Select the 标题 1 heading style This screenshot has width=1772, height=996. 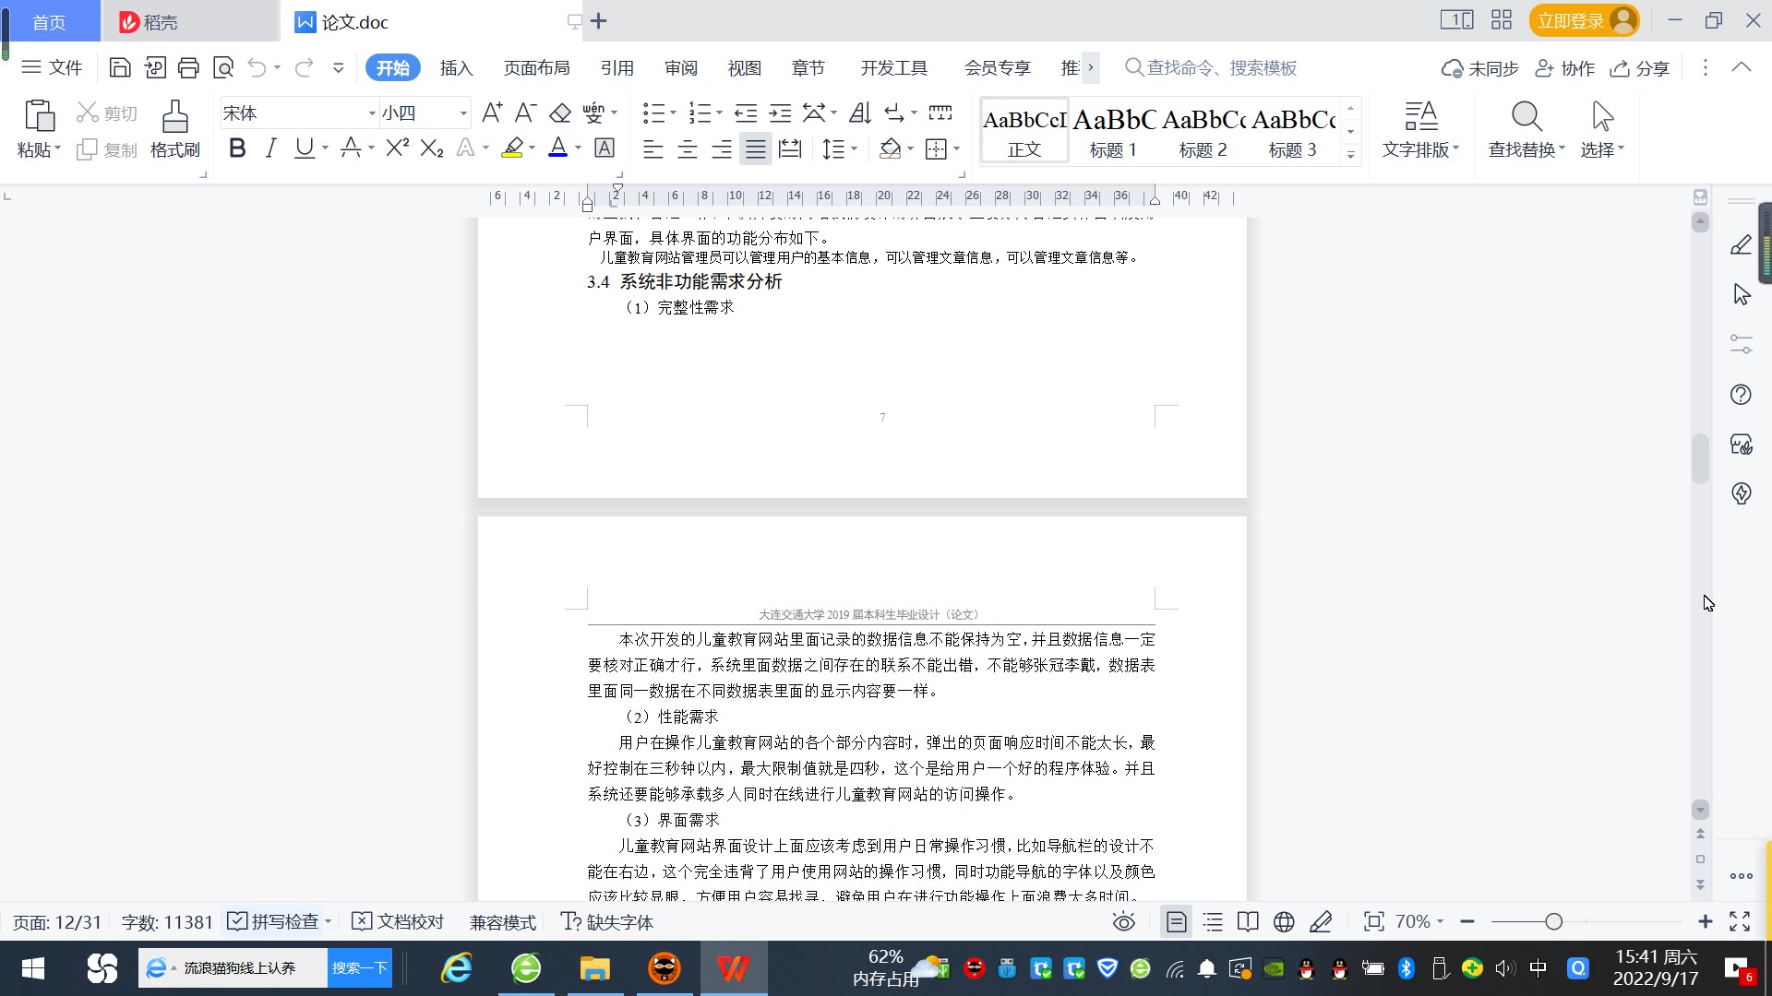[1113, 131]
